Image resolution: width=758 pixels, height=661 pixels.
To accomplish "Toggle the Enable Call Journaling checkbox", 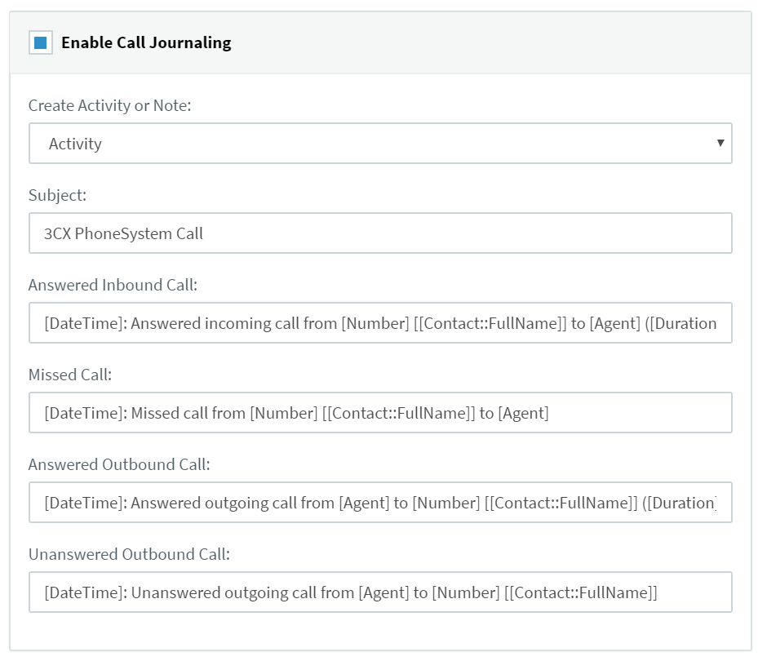I will (x=40, y=42).
